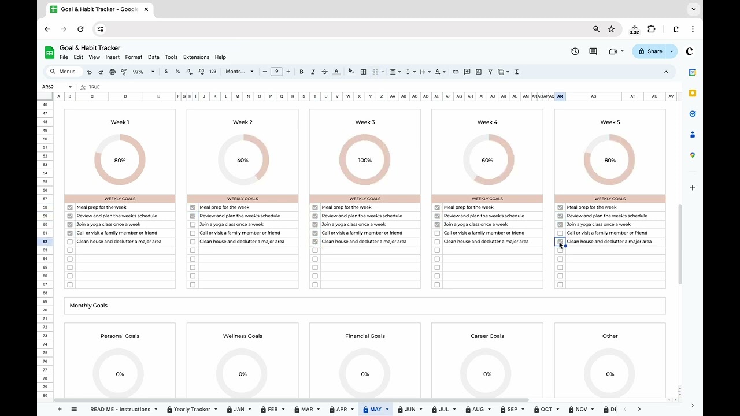Apply bold formatting
The image size is (740, 416).
pyautogui.click(x=301, y=72)
